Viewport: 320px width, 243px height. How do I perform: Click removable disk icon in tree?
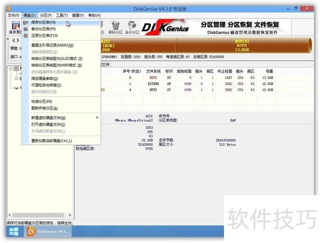tap(16, 88)
